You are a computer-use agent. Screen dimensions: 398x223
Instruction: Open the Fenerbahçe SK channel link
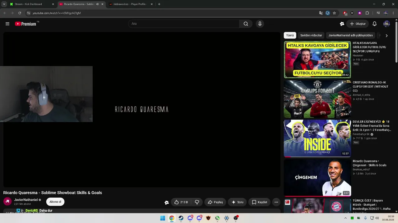point(361,134)
